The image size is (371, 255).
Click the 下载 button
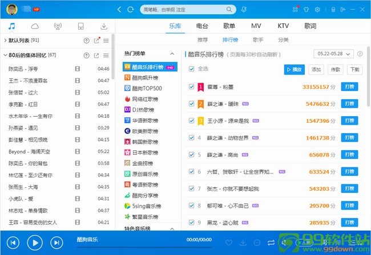[x=354, y=69]
